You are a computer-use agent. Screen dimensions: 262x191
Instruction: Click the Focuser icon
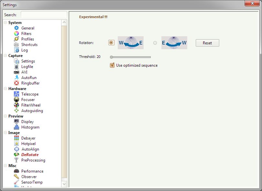pos(16,99)
